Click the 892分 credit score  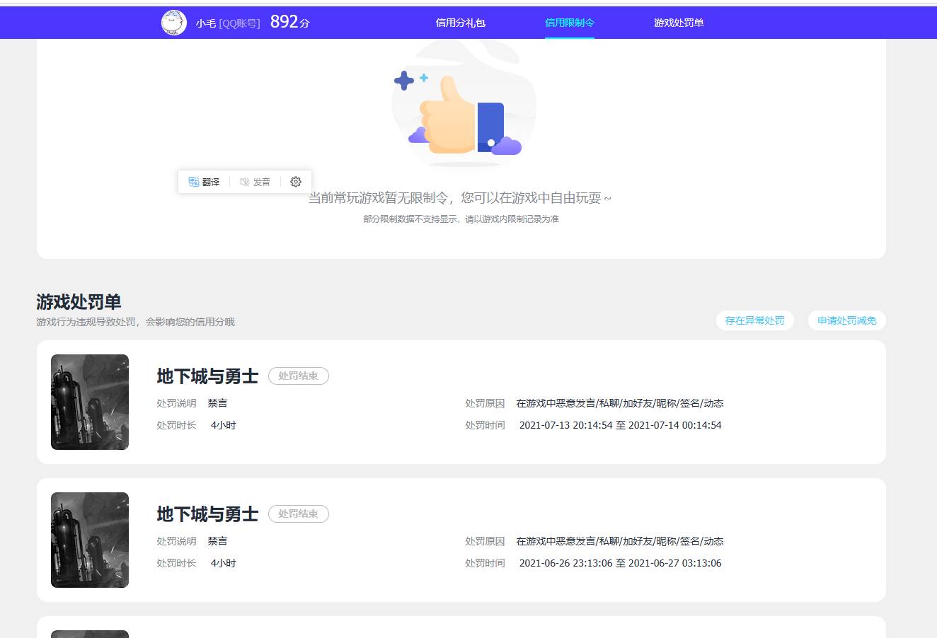tap(289, 23)
